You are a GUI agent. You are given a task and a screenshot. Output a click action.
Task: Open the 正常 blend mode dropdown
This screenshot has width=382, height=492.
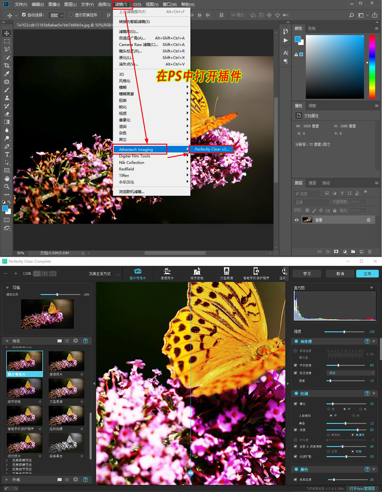tap(311, 202)
